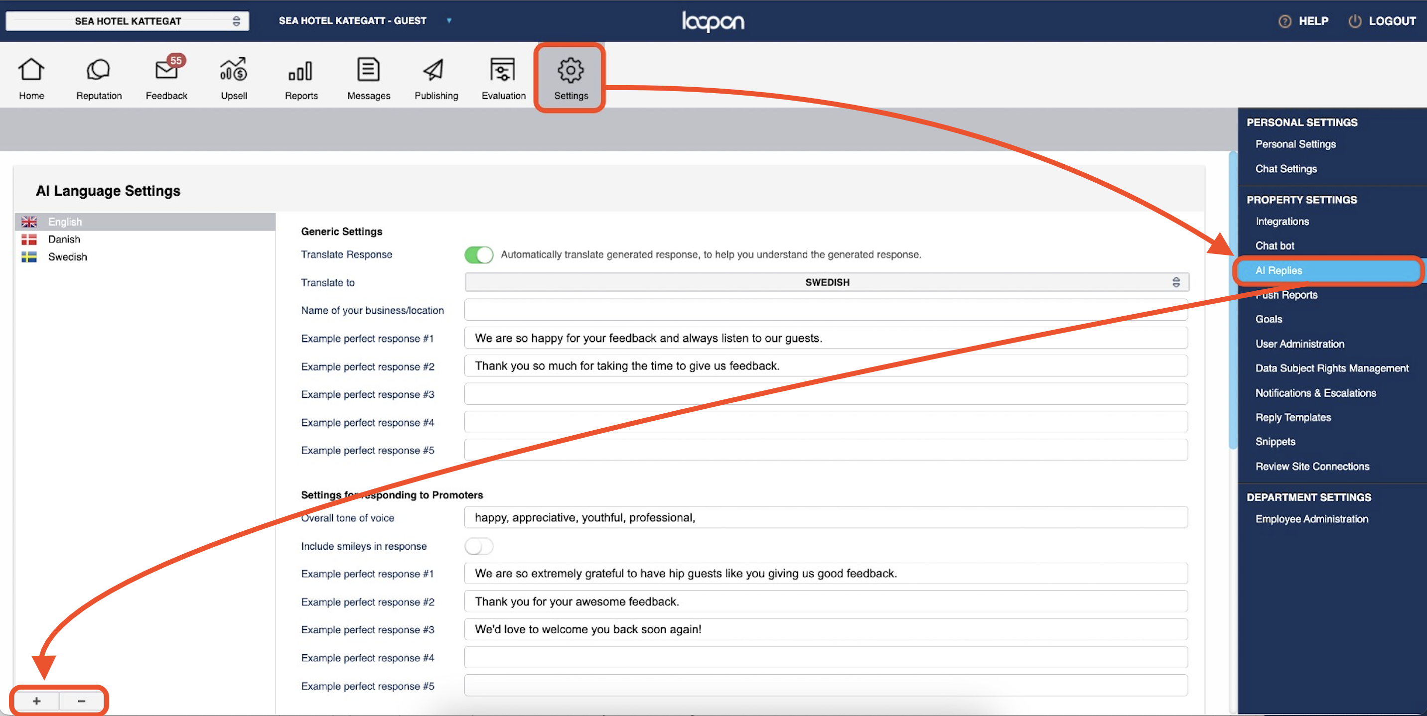Click the HELP link
The width and height of the screenshot is (1427, 716).
pyautogui.click(x=1313, y=21)
